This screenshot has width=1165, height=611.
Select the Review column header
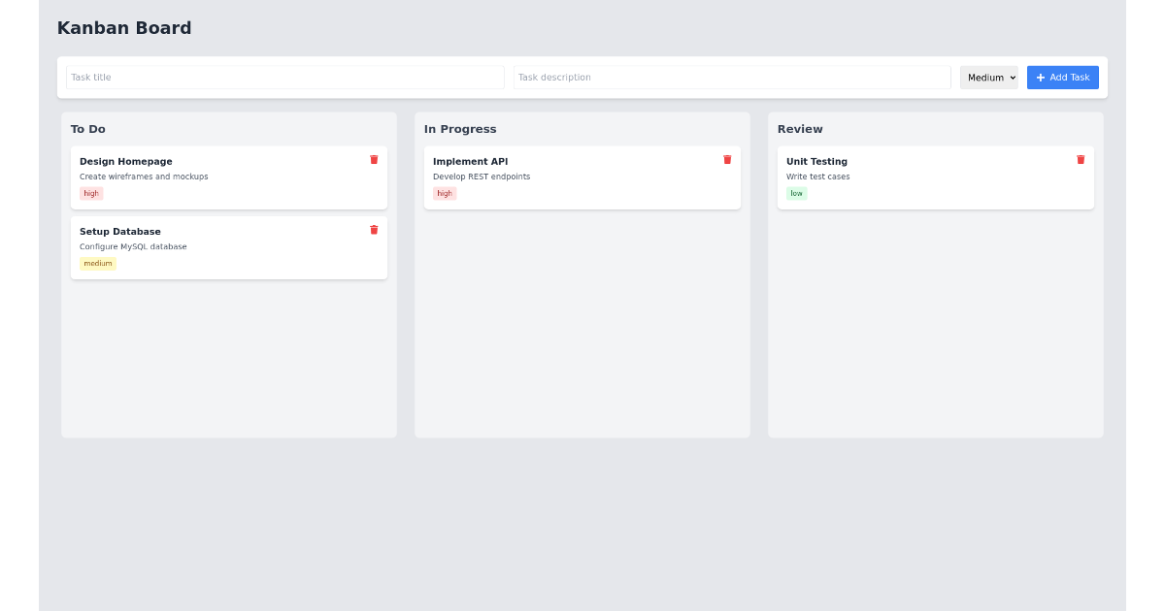[x=799, y=129]
